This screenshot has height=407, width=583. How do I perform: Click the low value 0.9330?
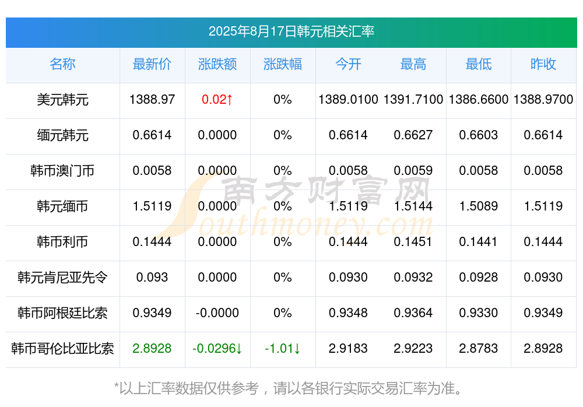tap(479, 313)
